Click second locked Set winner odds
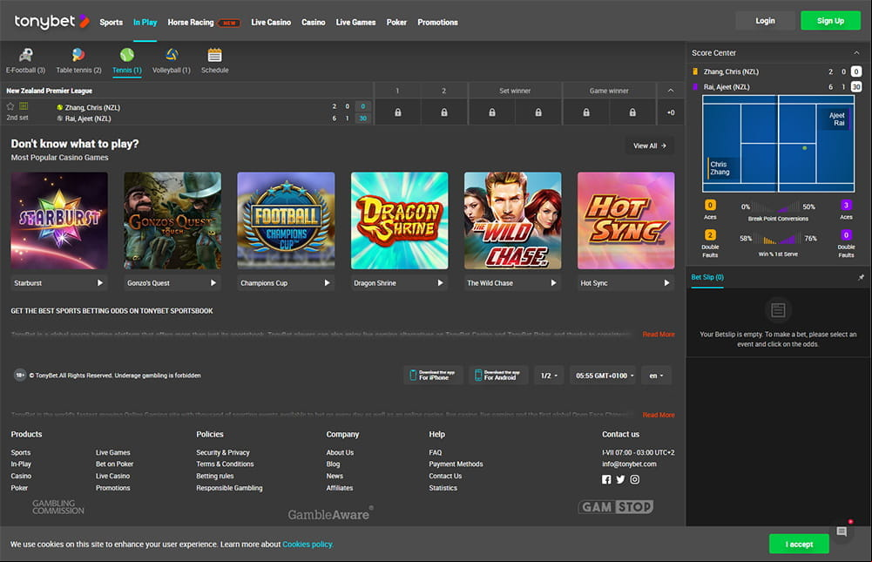 [538, 112]
